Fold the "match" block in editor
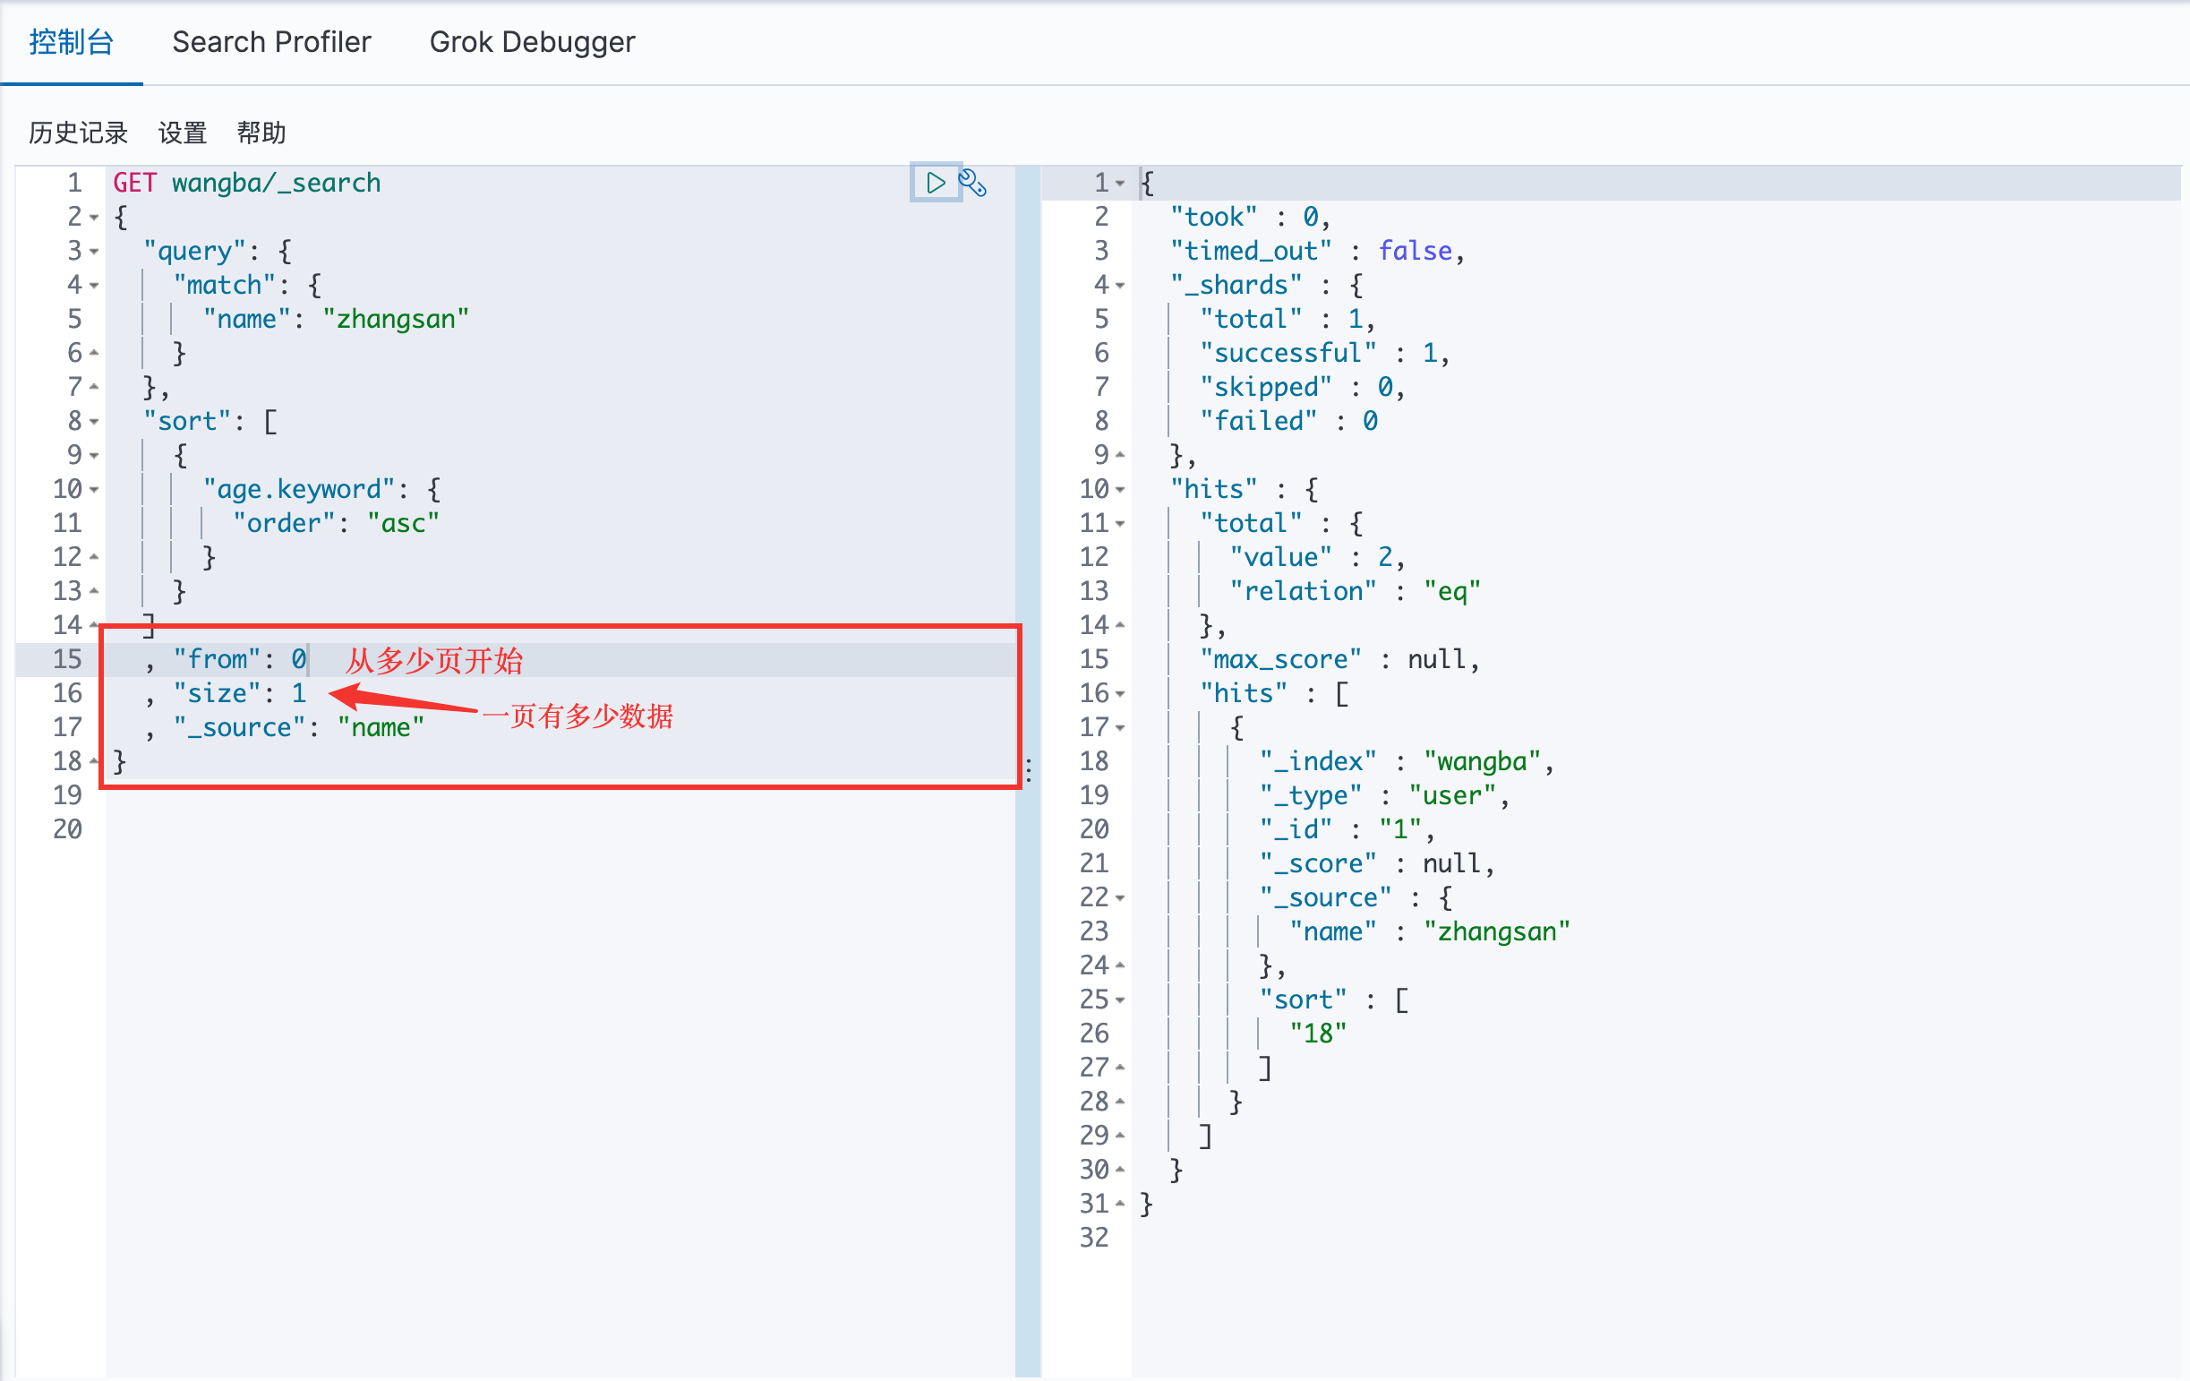Screen dimensions: 2190x1381 coord(95,286)
